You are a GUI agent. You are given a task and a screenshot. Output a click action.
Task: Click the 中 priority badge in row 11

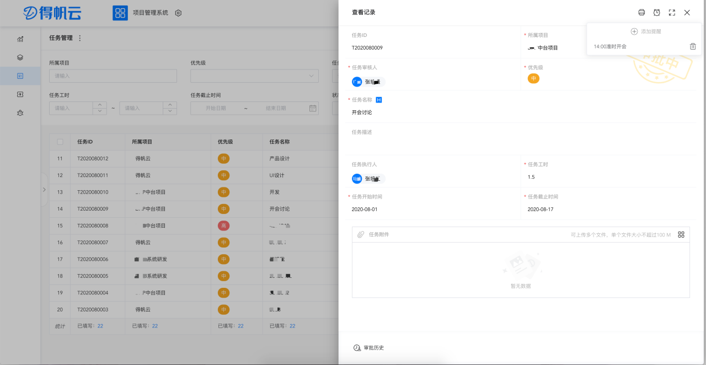(x=223, y=158)
